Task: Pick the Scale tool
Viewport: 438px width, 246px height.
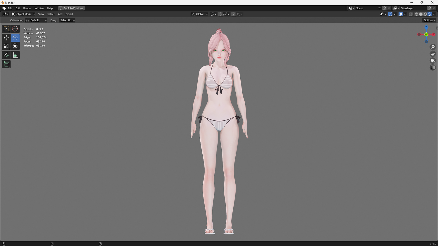Action: (x=6, y=46)
